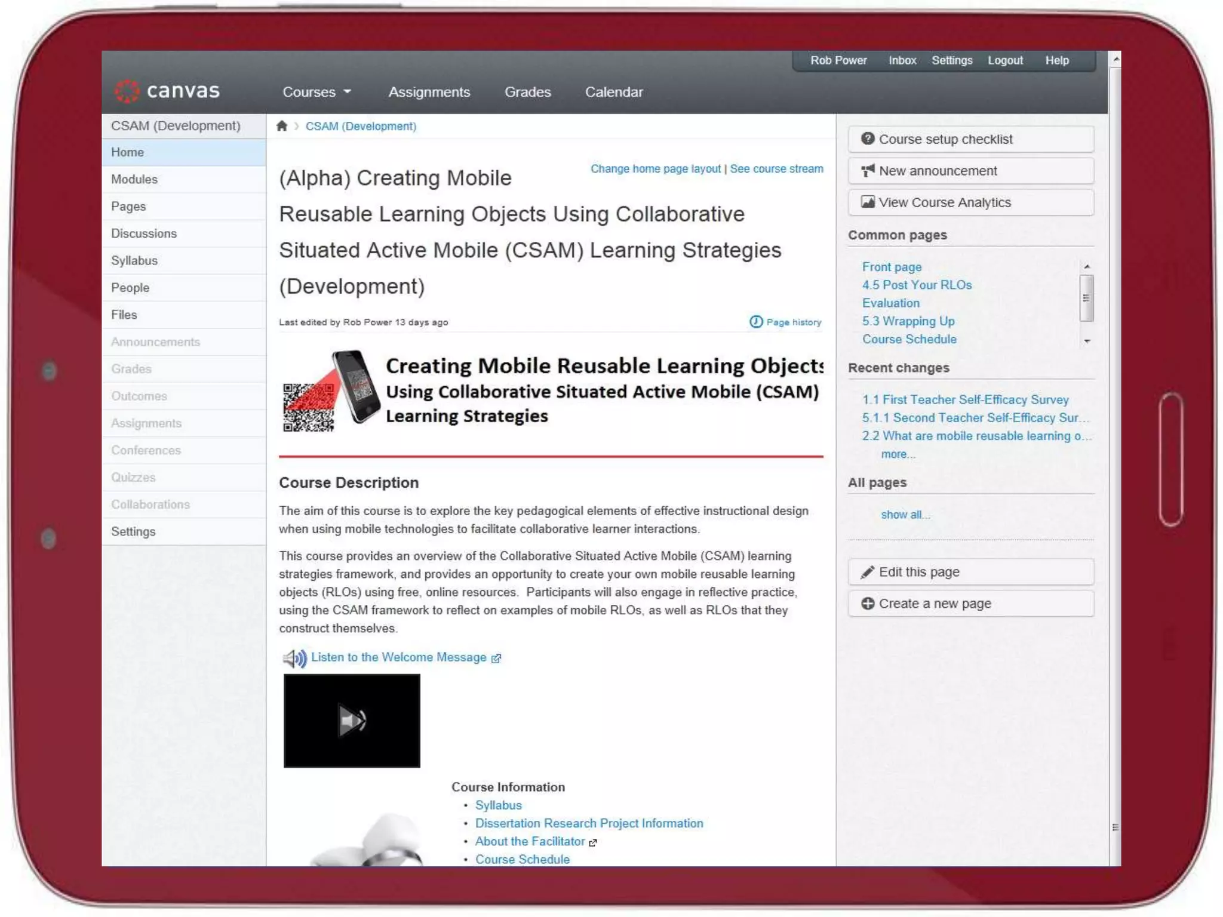Open Dissertation Research Project Information link
Viewport: 1223px width, 917px height.
(589, 823)
